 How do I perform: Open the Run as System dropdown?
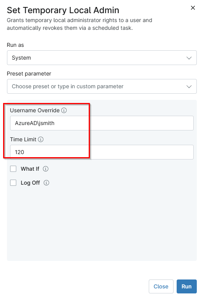click(x=102, y=58)
